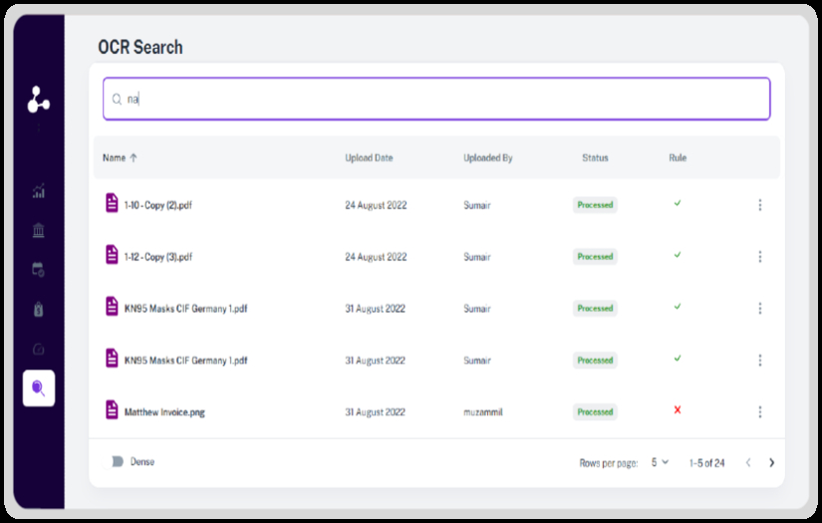Open Matthew Invoice.png file row
The image size is (822, 523).
click(436, 411)
